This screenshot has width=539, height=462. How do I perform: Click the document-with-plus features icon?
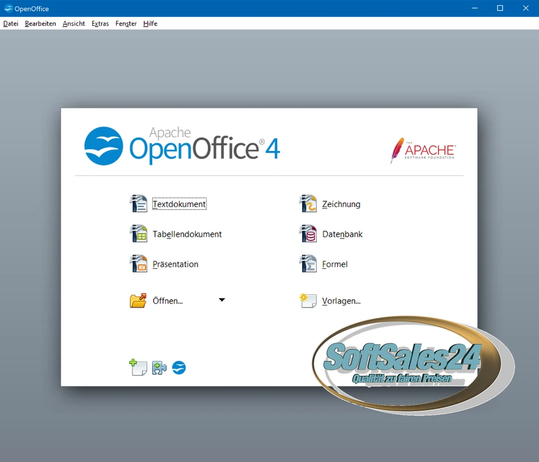138,367
